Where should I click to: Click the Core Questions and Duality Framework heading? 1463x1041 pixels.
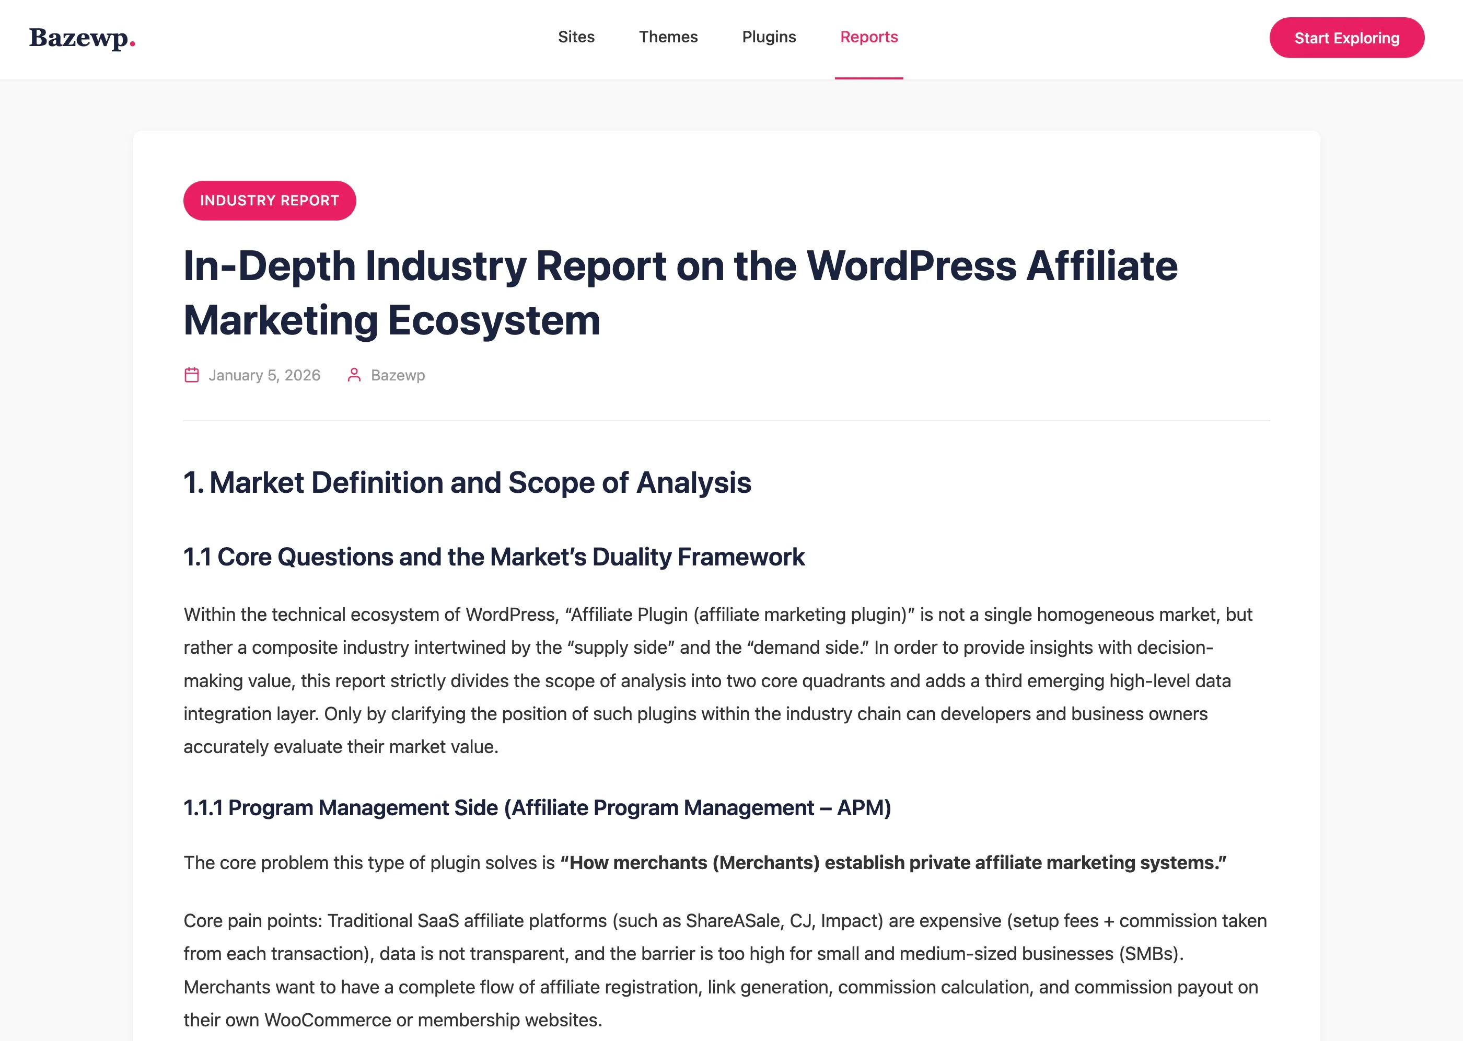pos(493,557)
